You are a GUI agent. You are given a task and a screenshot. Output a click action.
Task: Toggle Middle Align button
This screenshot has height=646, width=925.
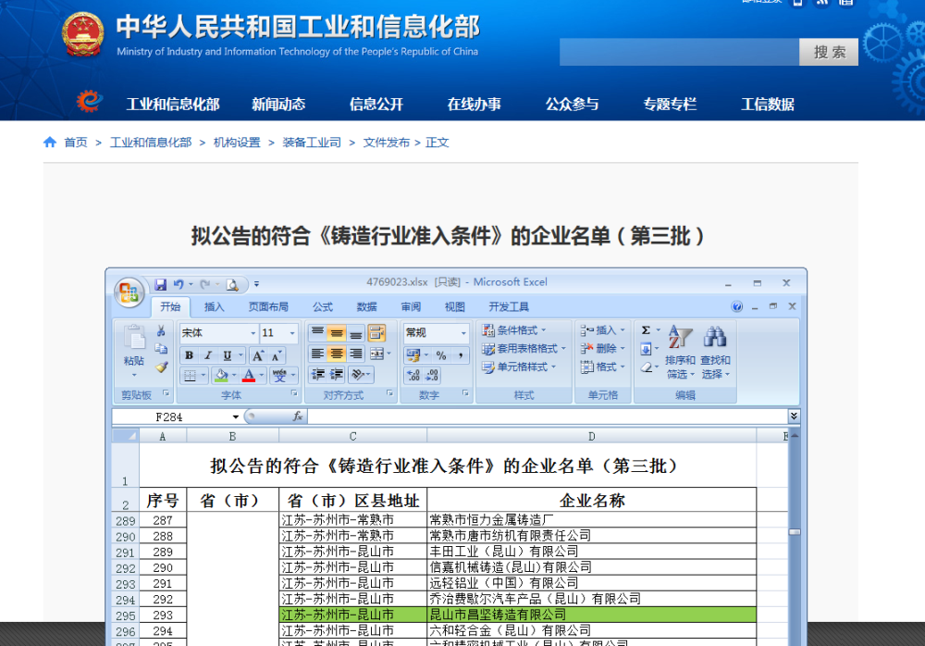[337, 333]
